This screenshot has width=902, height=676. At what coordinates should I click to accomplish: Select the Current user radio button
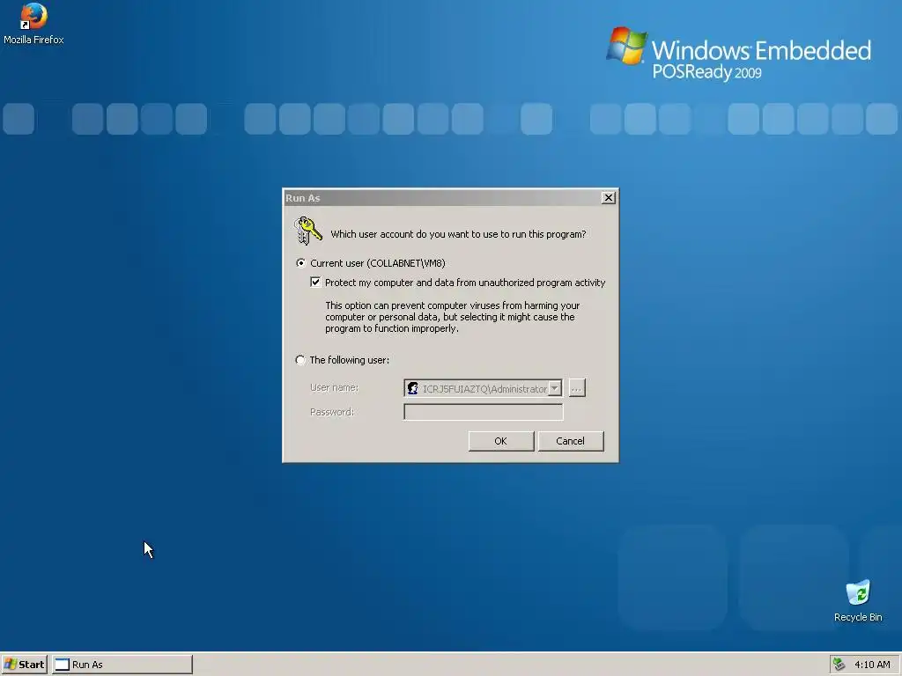point(300,263)
